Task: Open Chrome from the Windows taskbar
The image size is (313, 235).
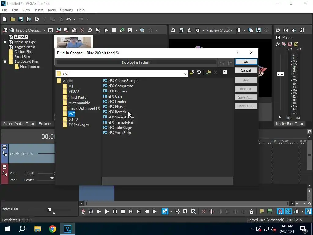Action: [x=53, y=229]
